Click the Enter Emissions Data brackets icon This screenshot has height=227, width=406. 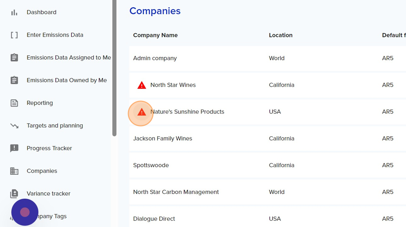point(14,35)
